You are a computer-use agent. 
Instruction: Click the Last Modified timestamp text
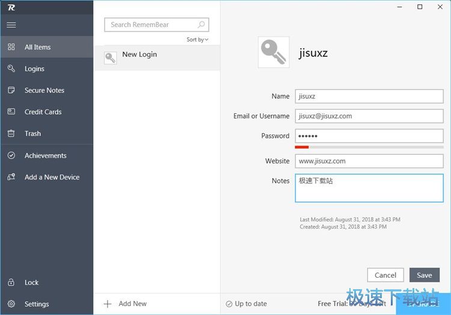[350, 220]
